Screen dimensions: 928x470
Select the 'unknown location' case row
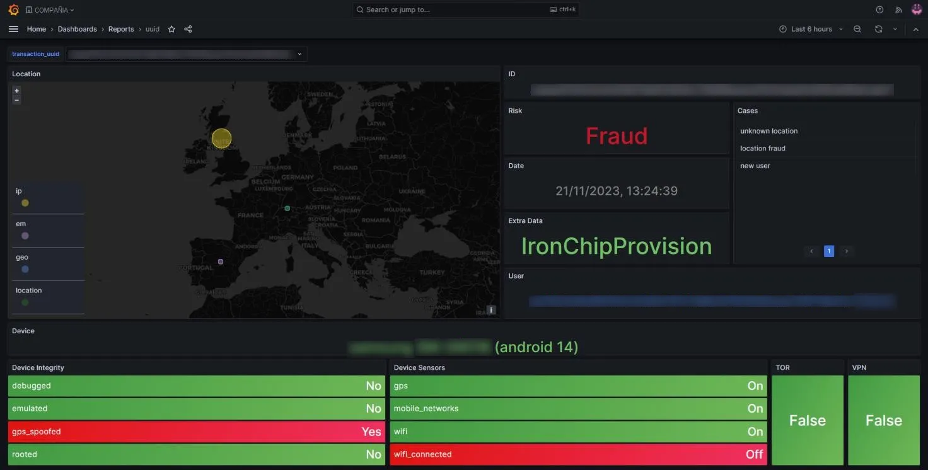click(826, 131)
